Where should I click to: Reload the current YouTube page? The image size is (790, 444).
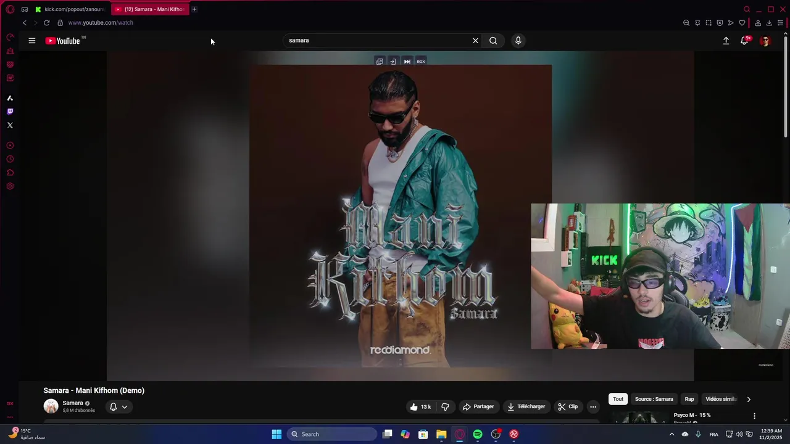coord(46,23)
